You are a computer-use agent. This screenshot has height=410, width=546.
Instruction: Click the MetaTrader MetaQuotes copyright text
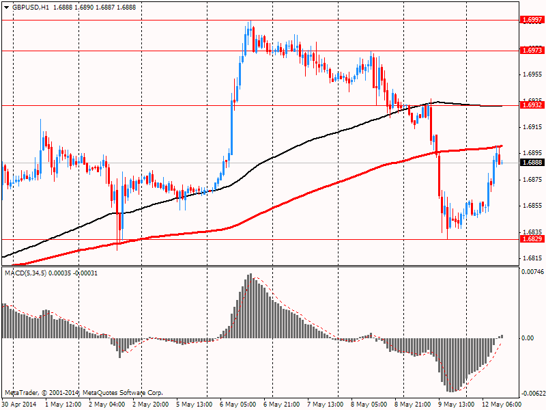coord(83,392)
